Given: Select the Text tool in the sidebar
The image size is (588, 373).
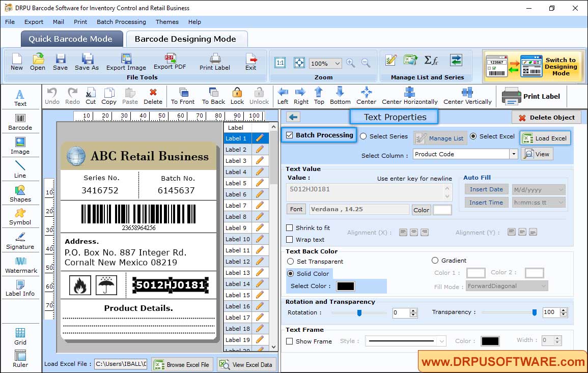Looking at the screenshot, I should (20, 98).
